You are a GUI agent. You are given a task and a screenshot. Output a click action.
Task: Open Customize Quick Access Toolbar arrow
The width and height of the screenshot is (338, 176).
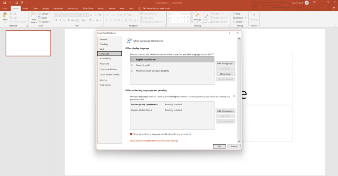27,3
